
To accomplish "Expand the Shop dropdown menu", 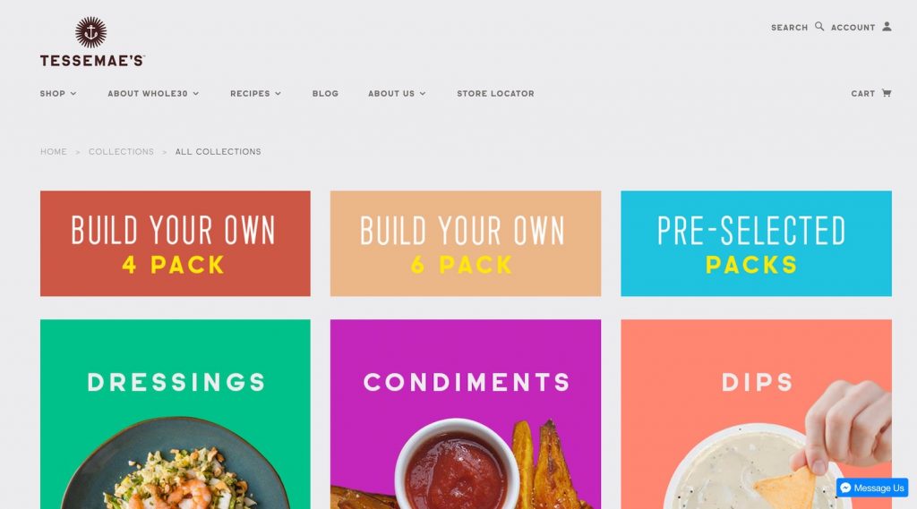I will pos(58,94).
